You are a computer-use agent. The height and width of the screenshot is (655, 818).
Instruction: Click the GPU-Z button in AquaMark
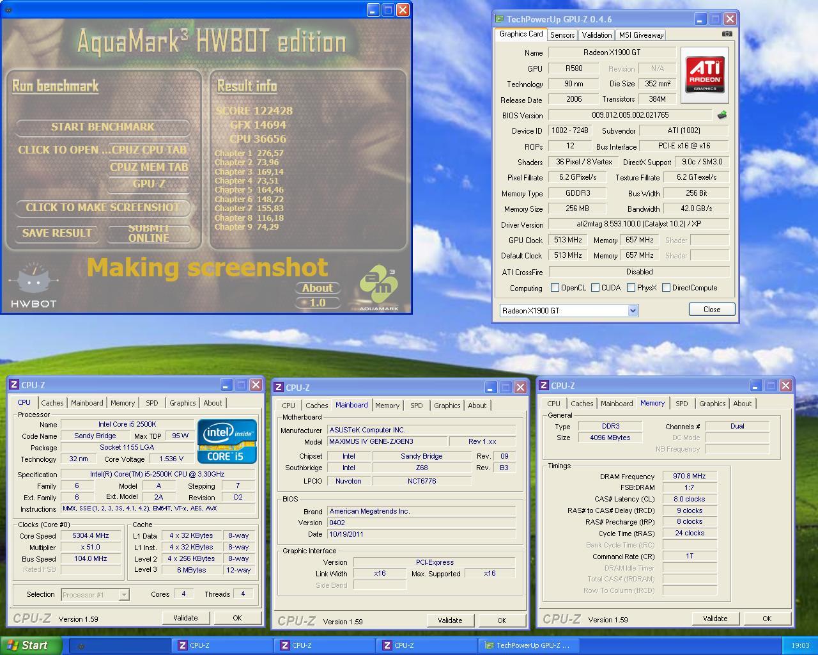click(x=149, y=184)
